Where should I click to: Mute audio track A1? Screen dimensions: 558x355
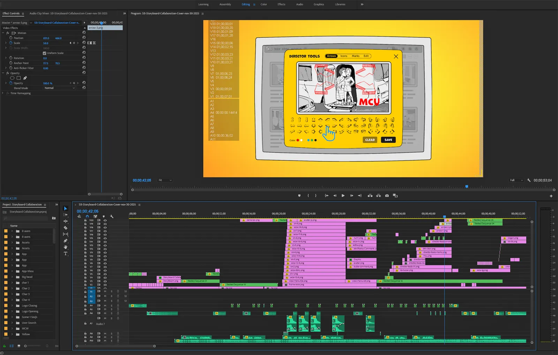pos(105,291)
